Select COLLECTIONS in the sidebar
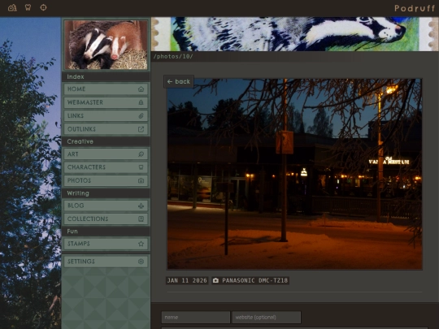 coord(106,219)
